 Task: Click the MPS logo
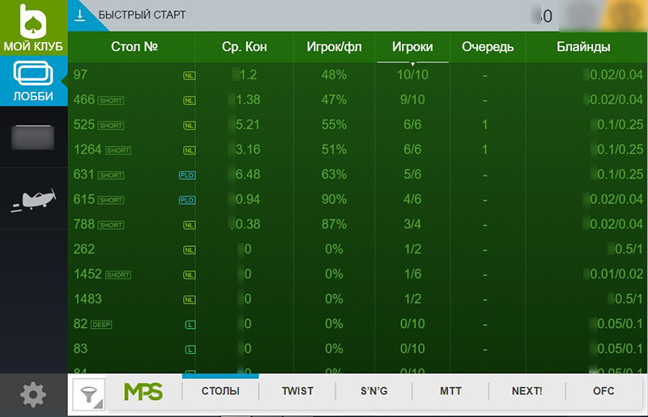[x=143, y=392]
